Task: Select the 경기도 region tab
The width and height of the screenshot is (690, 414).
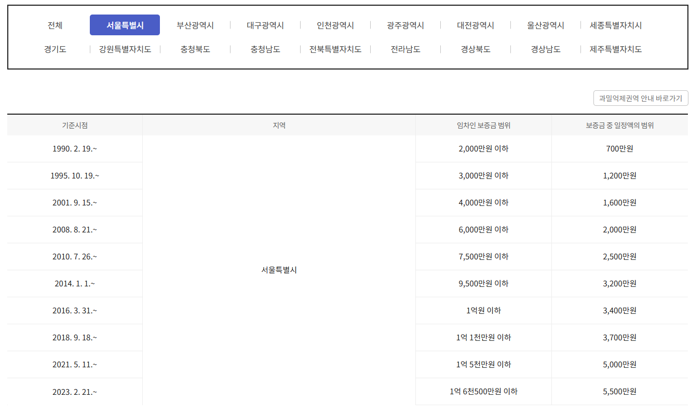Action: pos(55,49)
